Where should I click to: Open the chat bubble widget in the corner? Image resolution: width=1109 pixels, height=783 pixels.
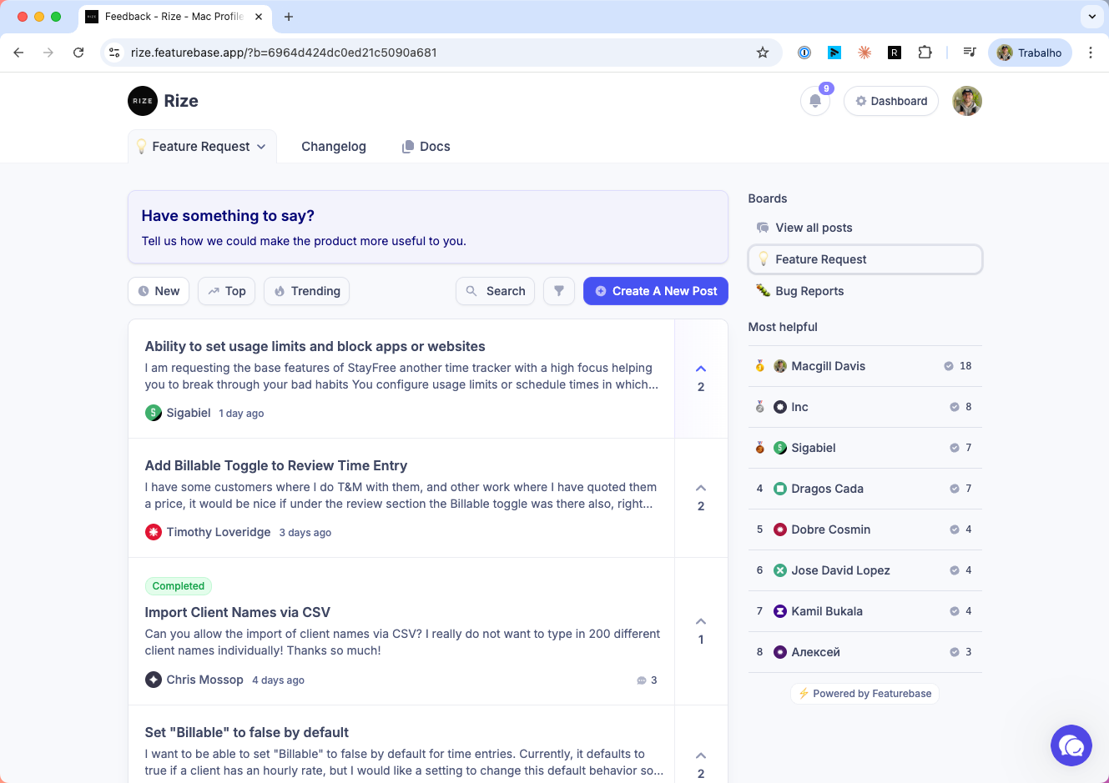coord(1071,745)
